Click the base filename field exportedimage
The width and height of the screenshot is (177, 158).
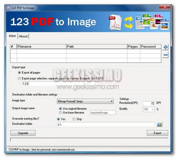(103, 113)
